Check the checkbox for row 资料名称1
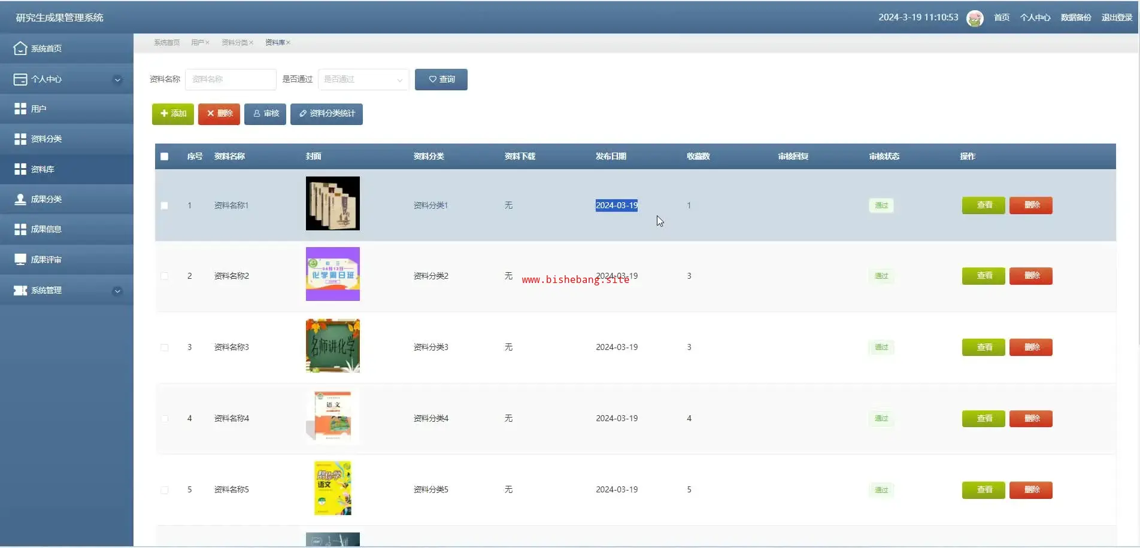 (165, 206)
